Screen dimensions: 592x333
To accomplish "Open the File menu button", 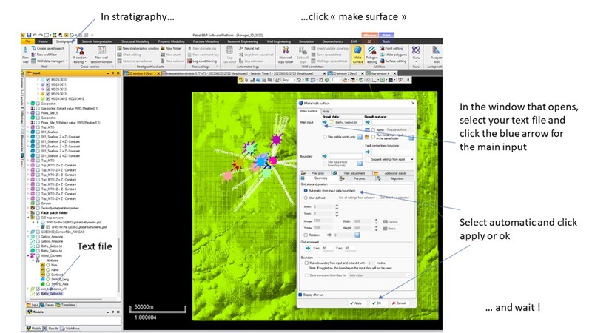I will tap(28, 41).
